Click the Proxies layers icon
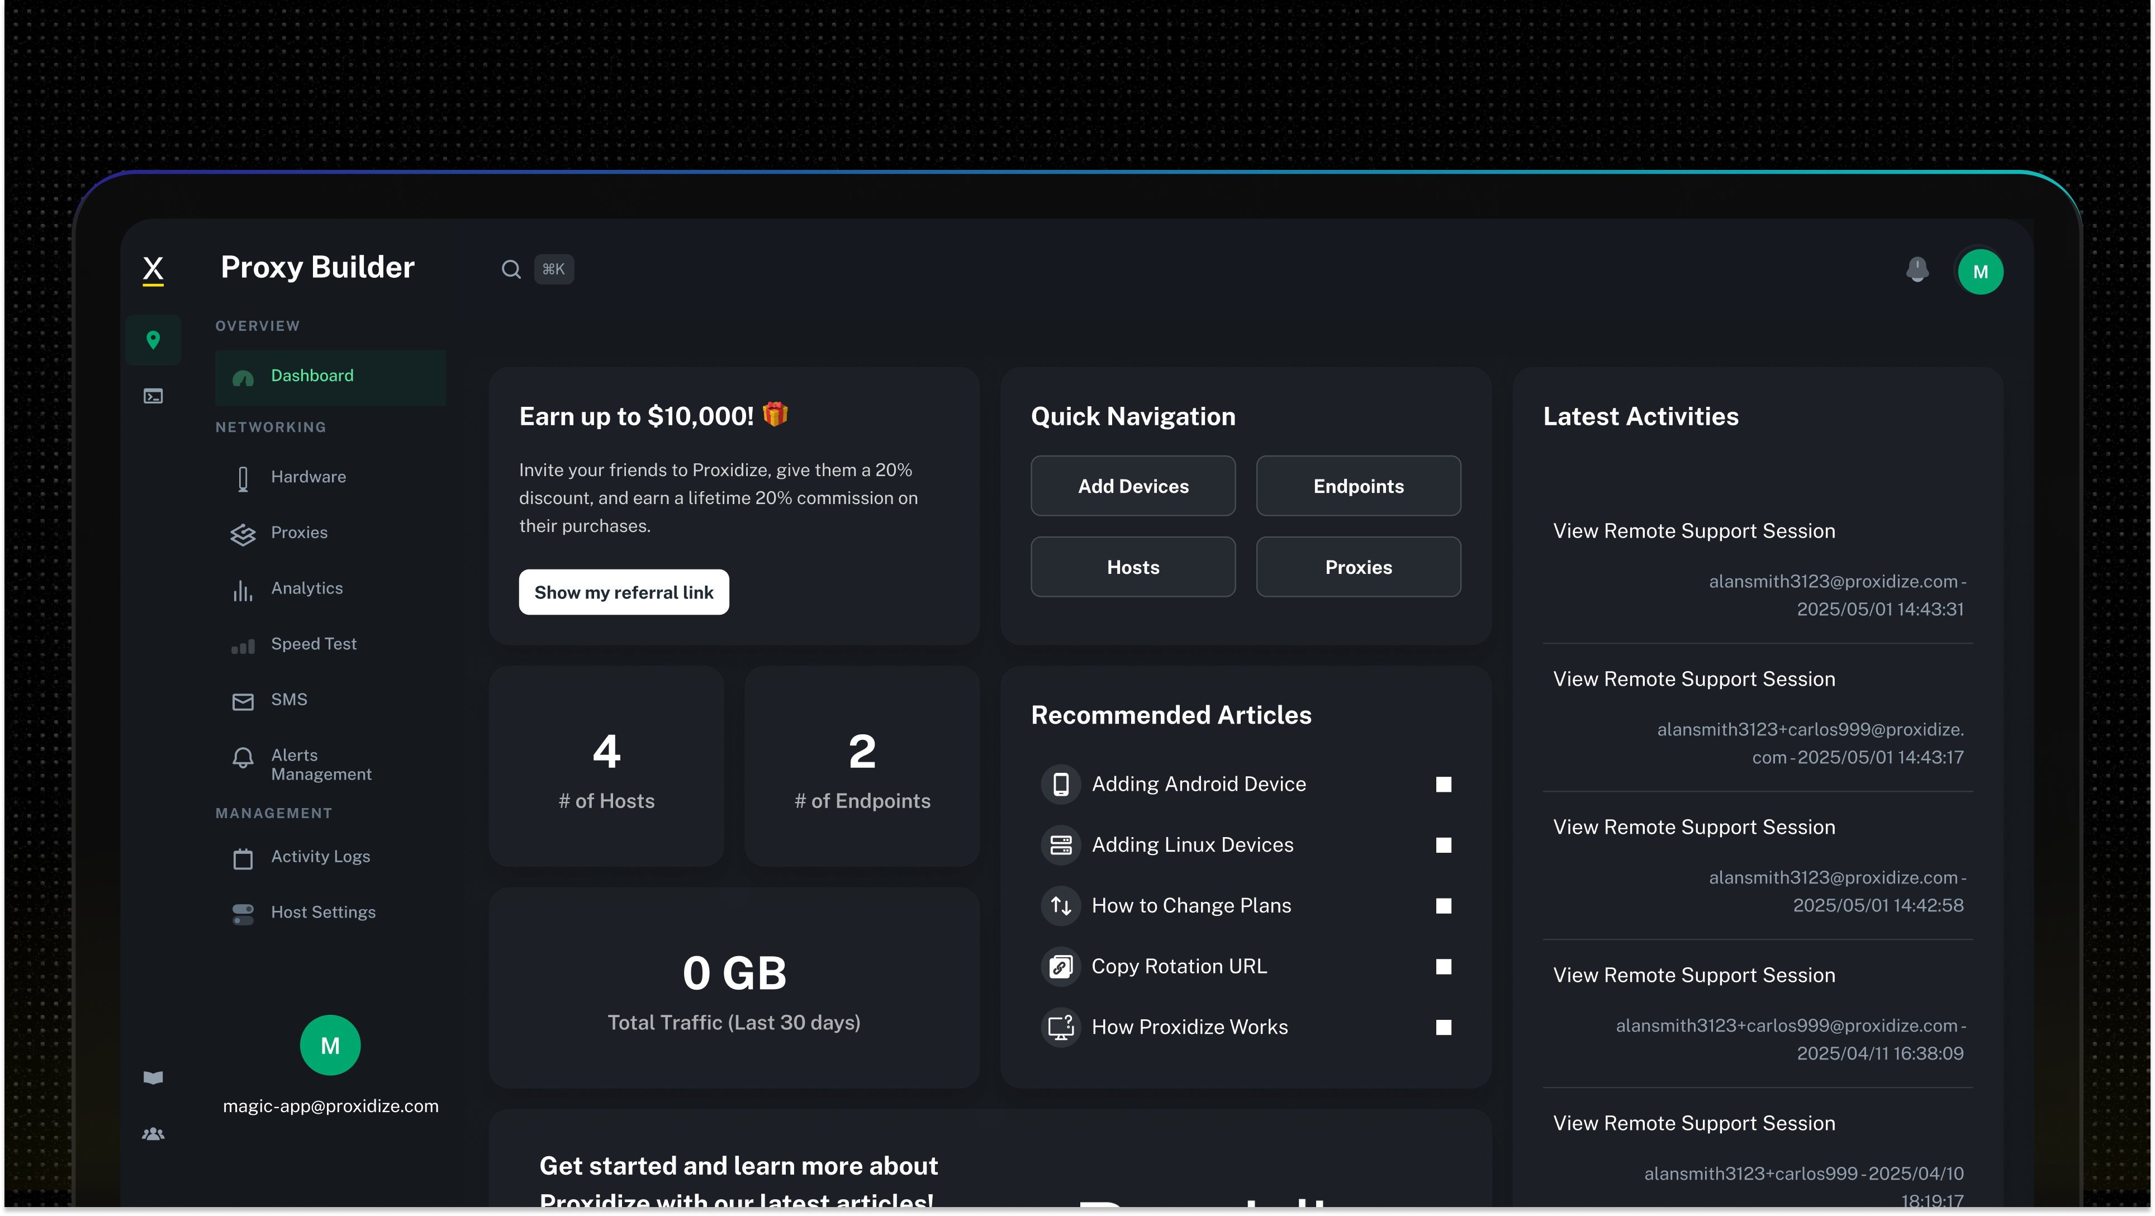2155x1216 pixels. (243, 534)
